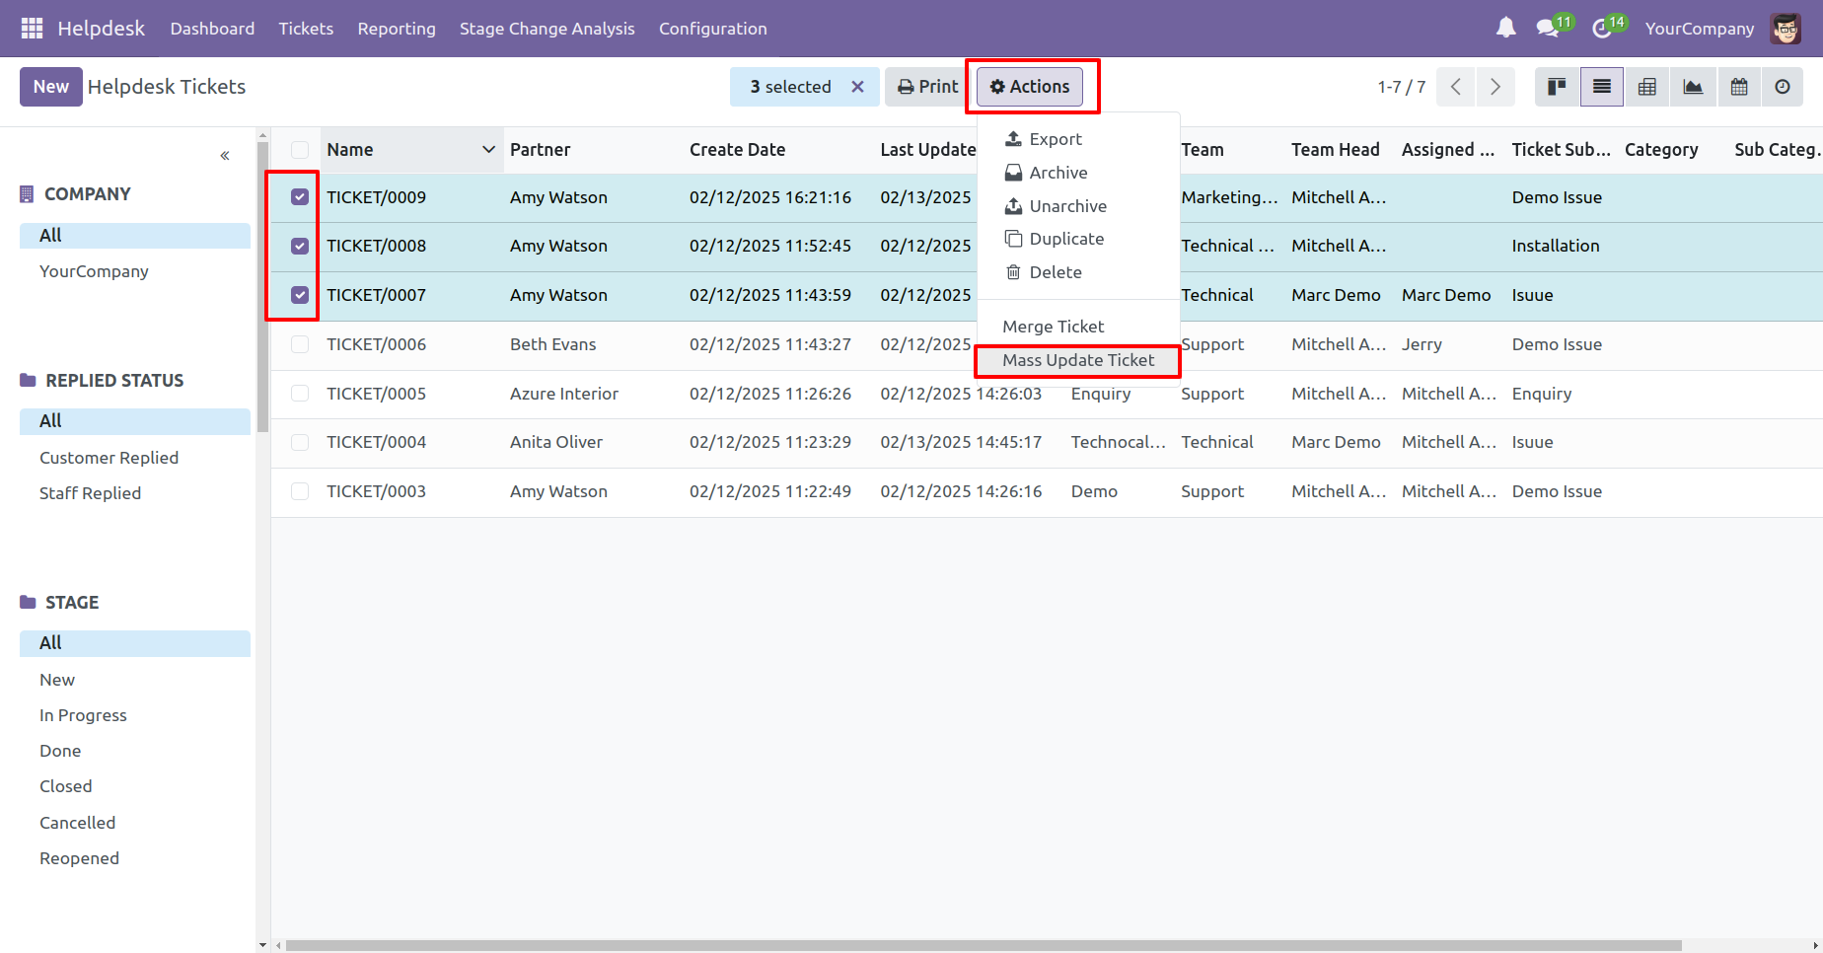The image size is (1823, 953).
Task: Open the chat messages icon
Action: tap(1548, 29)
